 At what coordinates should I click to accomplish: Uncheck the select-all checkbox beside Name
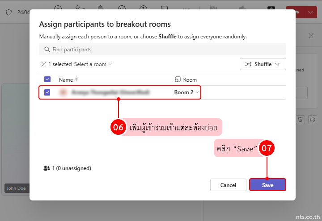47,79
